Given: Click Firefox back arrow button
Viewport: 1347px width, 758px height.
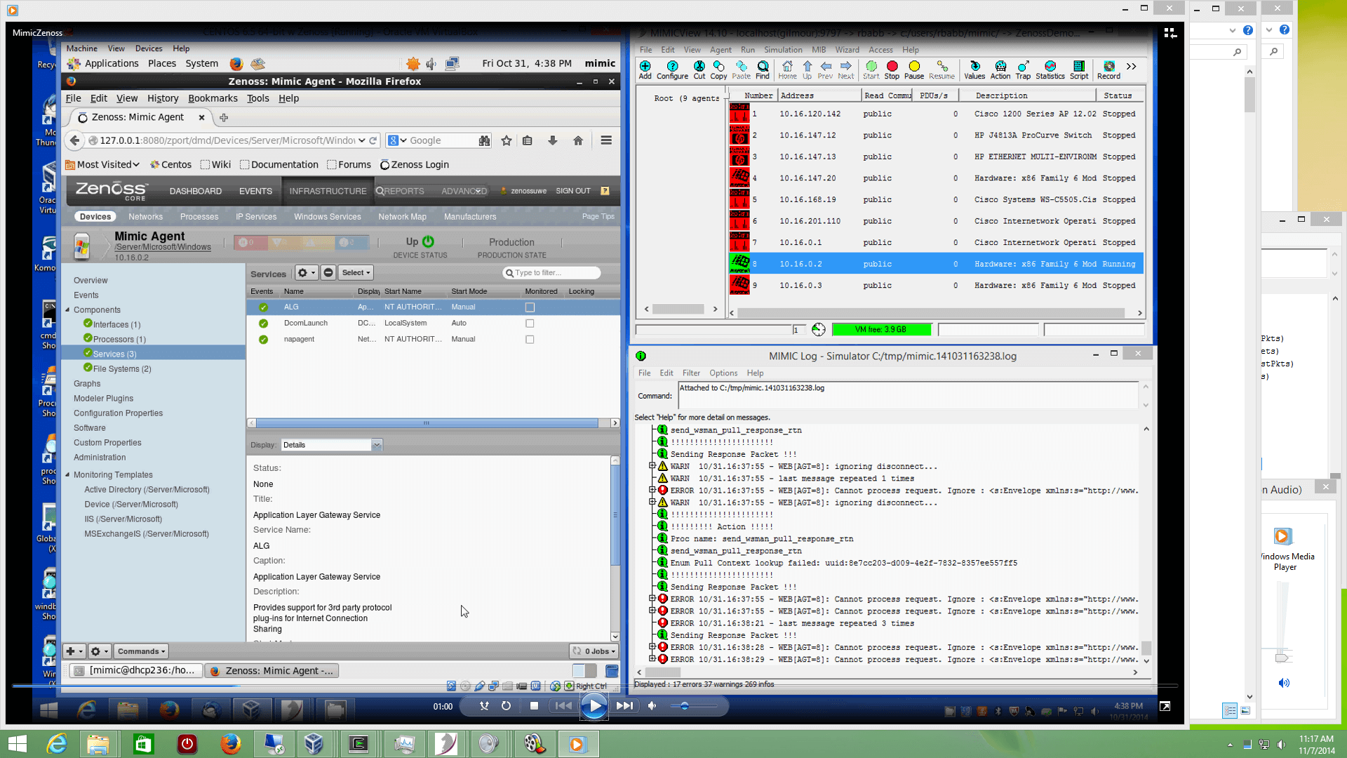Looking at the screenshot, I should [74, 140].
